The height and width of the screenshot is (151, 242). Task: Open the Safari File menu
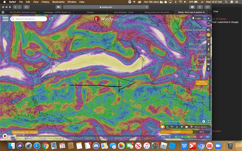click(x=21, y=2)
